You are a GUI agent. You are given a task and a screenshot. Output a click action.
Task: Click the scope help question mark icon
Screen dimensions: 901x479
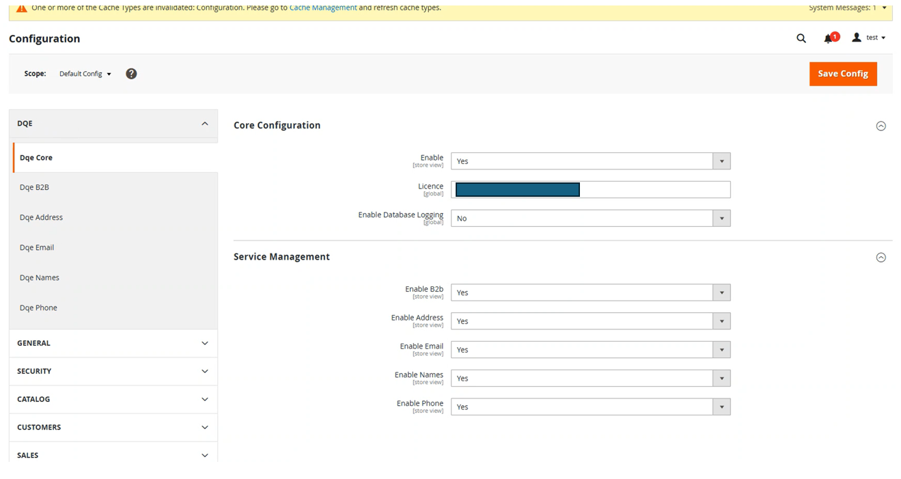click(x=131, y=74)
